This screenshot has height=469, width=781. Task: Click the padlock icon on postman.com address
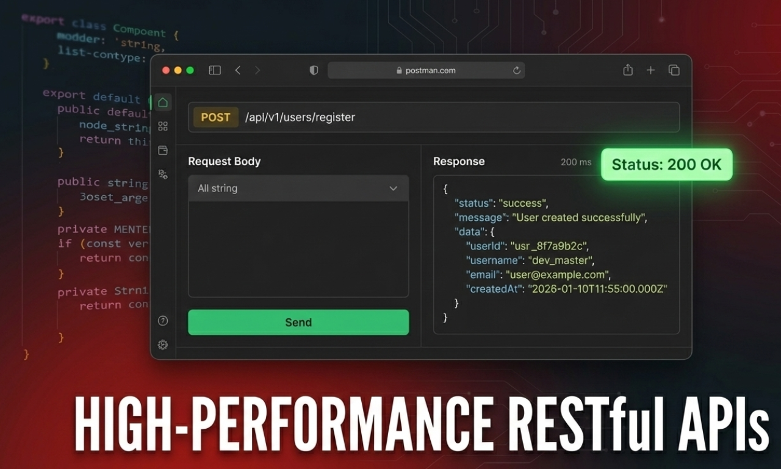(398, 70)
